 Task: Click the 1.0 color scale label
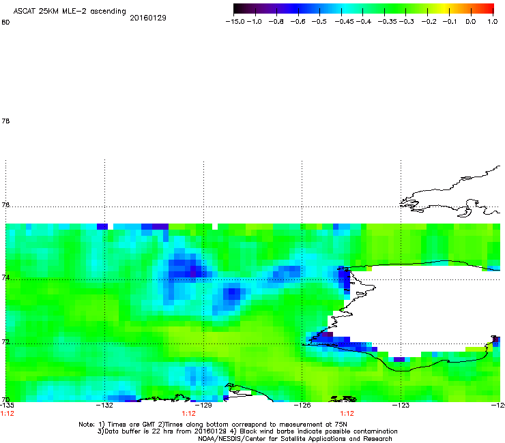click(493, 22)
